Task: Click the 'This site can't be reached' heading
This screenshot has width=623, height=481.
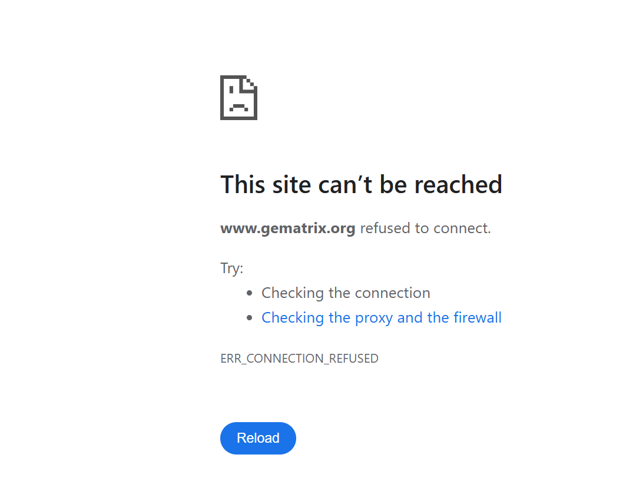Action: coord(361,184)
